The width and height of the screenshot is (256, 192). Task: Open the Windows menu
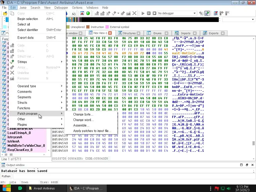[92, 7]
